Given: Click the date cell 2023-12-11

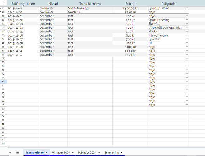Looking at the screenshot, I should (23, 55).
